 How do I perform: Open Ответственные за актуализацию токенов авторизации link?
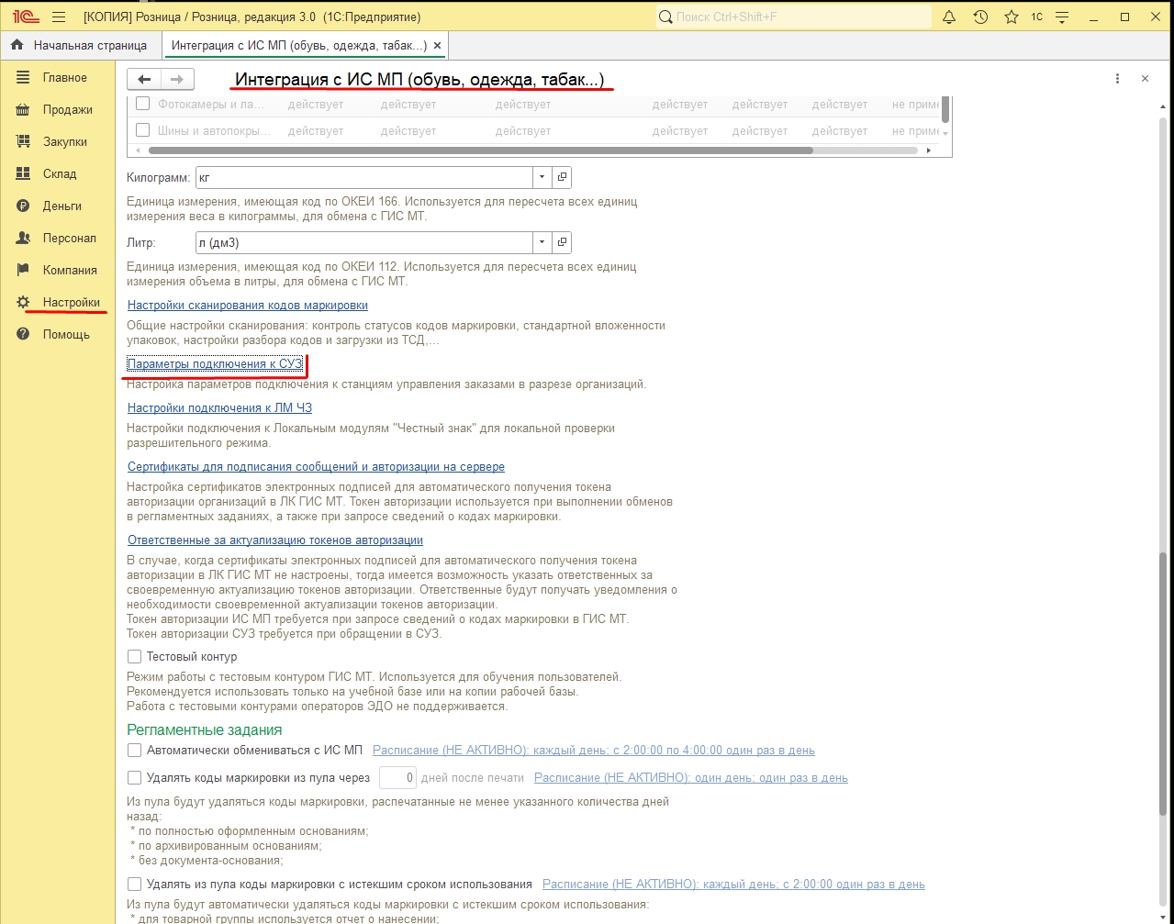[275, 540]
